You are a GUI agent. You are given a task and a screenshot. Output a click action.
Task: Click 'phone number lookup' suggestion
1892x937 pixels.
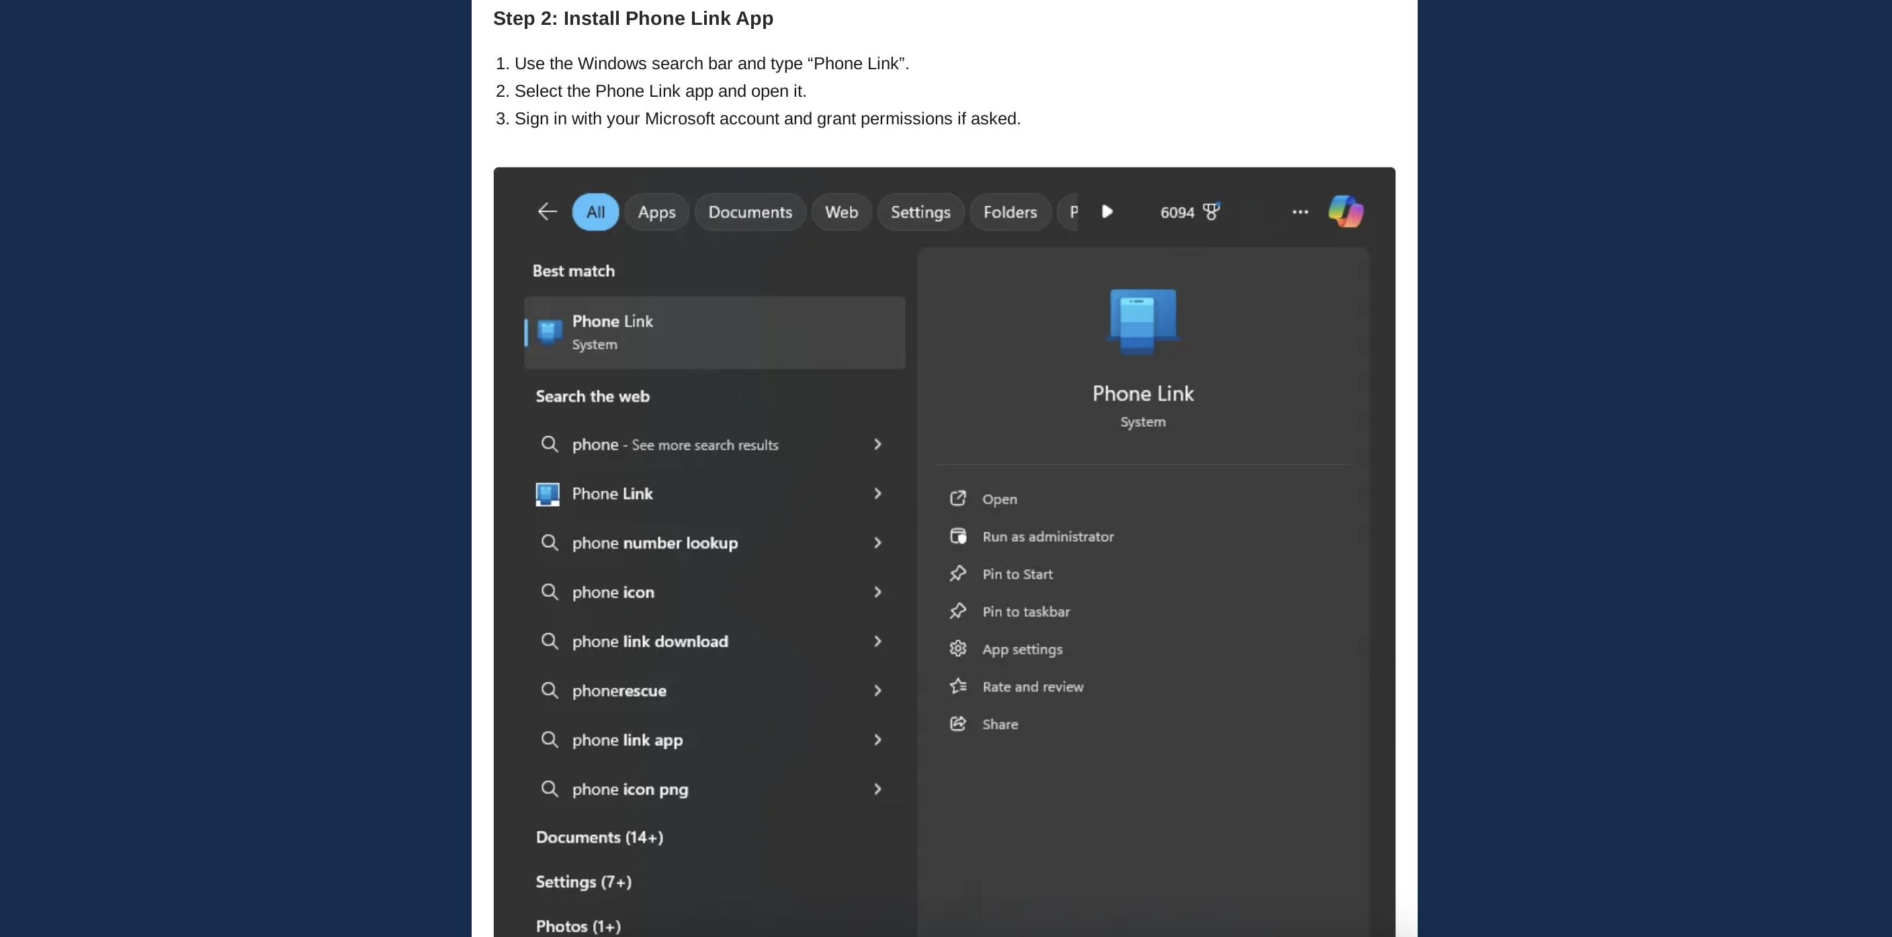654,543
